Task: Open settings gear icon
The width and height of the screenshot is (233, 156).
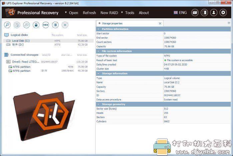Action: [223, 13]
